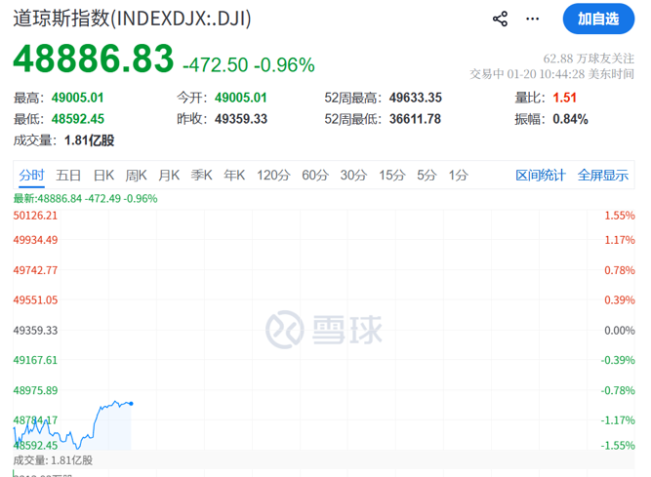Open the 月K chart view

point(169,176)
